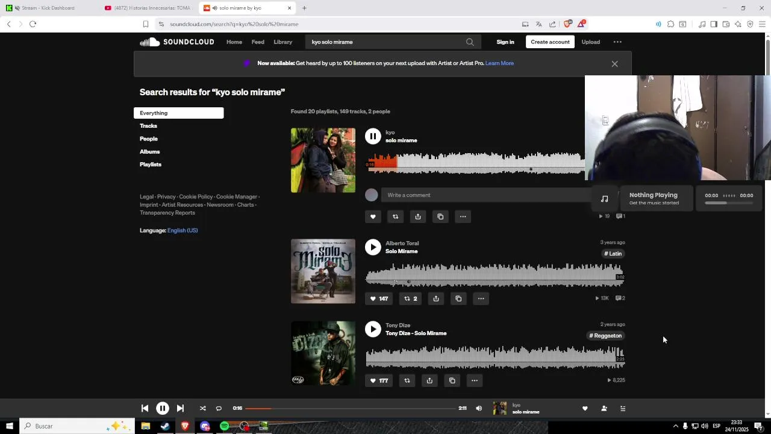This screenshot has width=771, height=434.
Task: Follow kyo from the player bar
Action: click(x=604, y=408)
